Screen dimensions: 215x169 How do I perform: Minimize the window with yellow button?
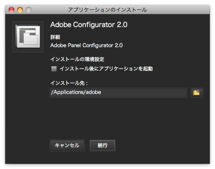coord(20,10)
